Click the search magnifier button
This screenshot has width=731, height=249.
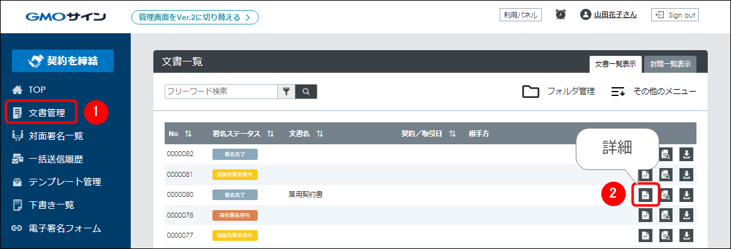(x=306, y=92)
